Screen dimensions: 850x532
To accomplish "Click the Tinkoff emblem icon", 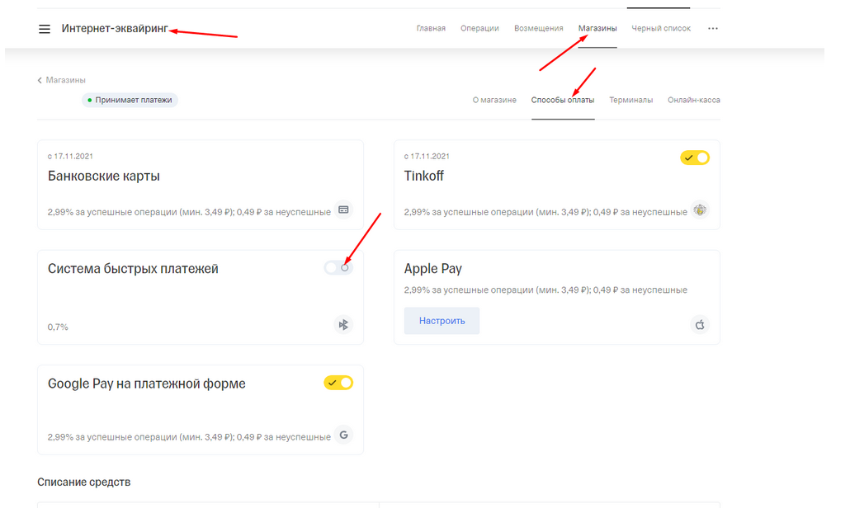I will click(700, 210).
